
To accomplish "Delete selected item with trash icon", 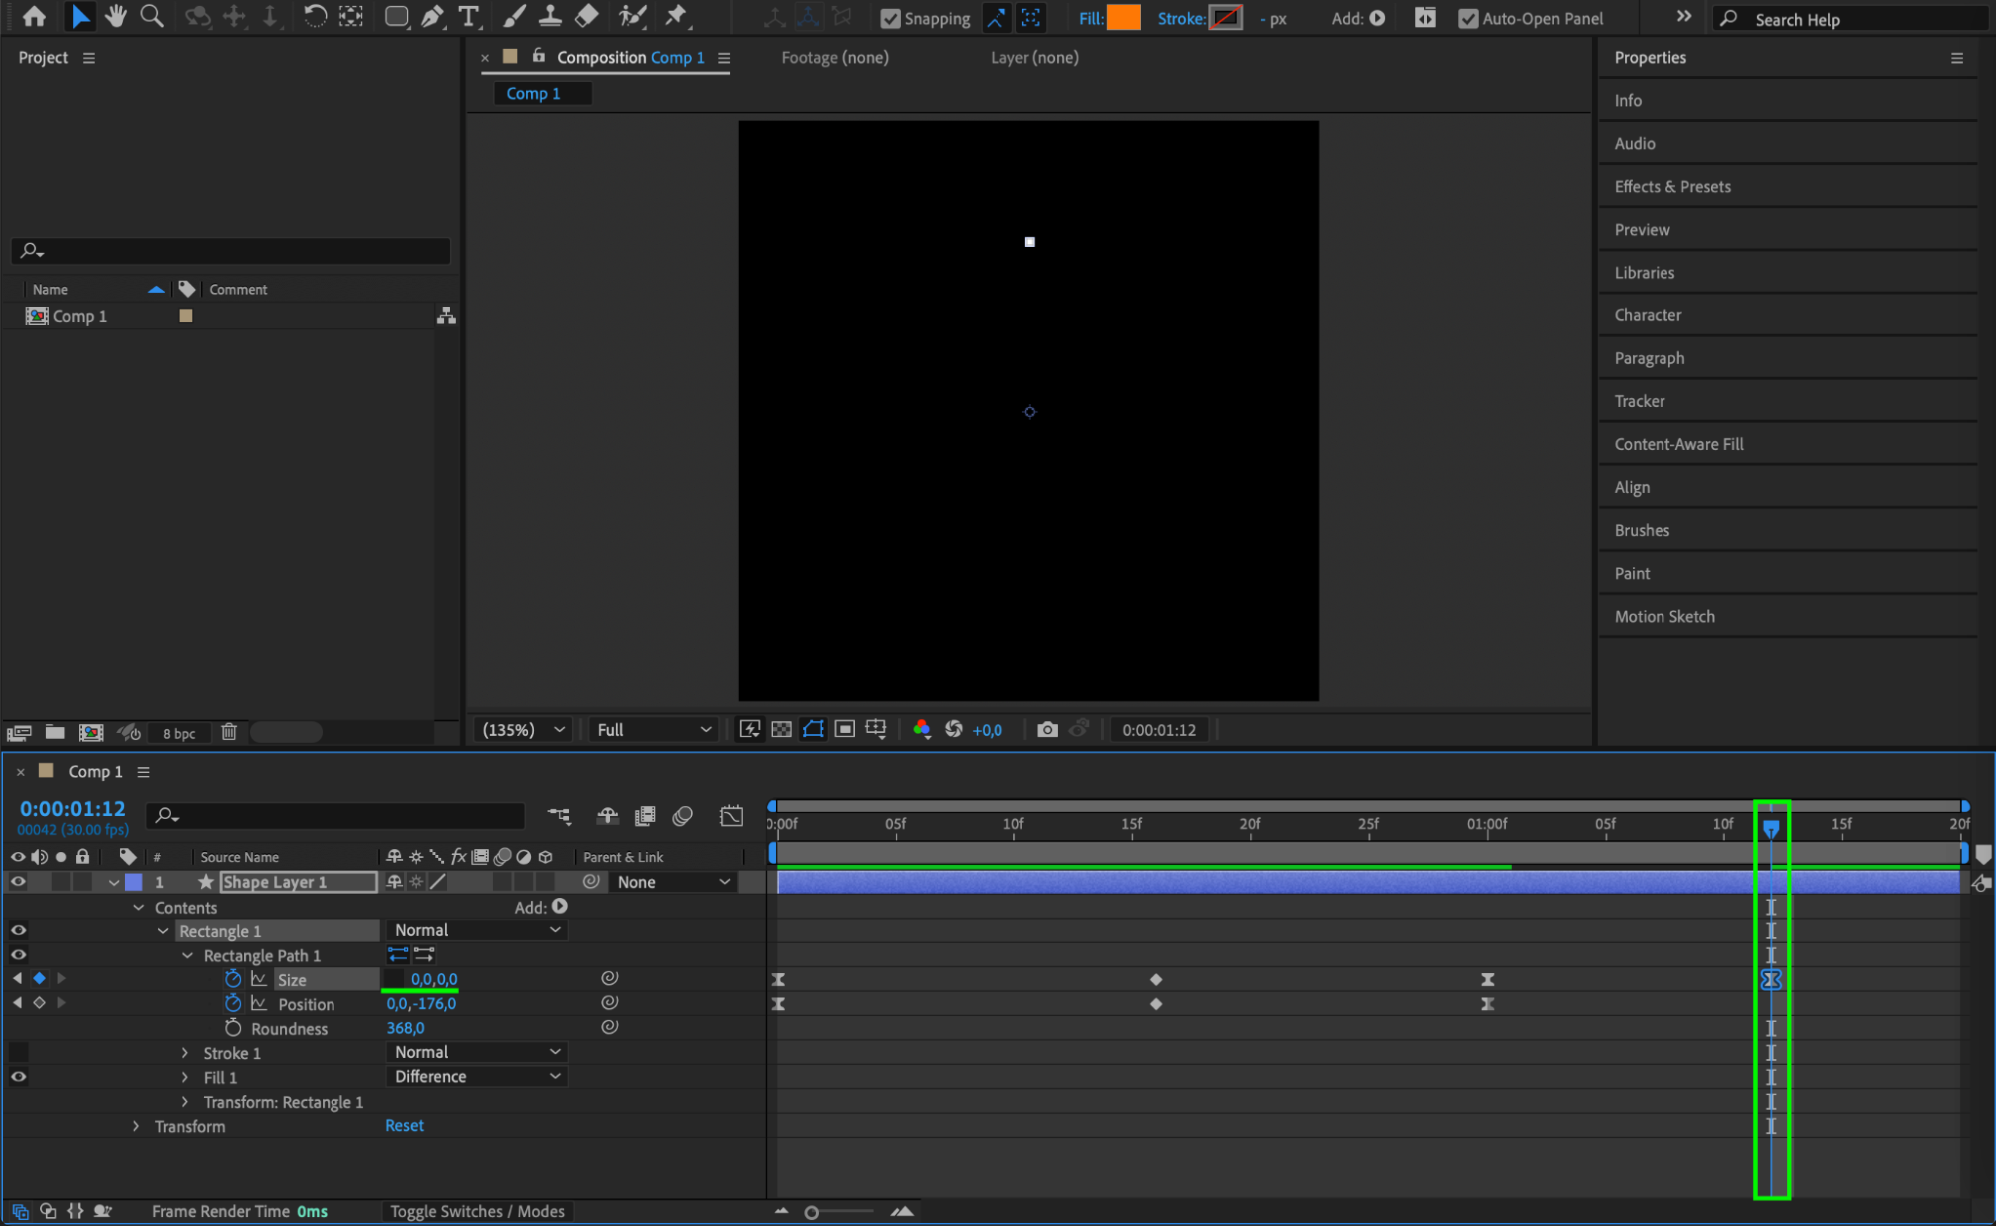I will 229,732.
